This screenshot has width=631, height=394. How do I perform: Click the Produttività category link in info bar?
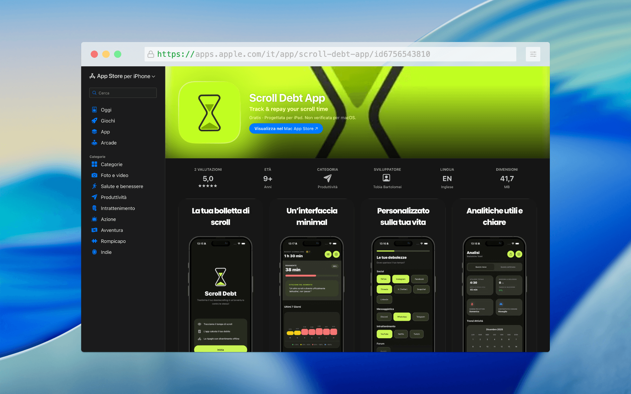coord(327,187)
